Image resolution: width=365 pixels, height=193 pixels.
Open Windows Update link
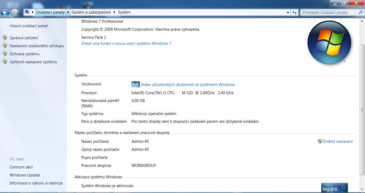click(x=25, y=175)
